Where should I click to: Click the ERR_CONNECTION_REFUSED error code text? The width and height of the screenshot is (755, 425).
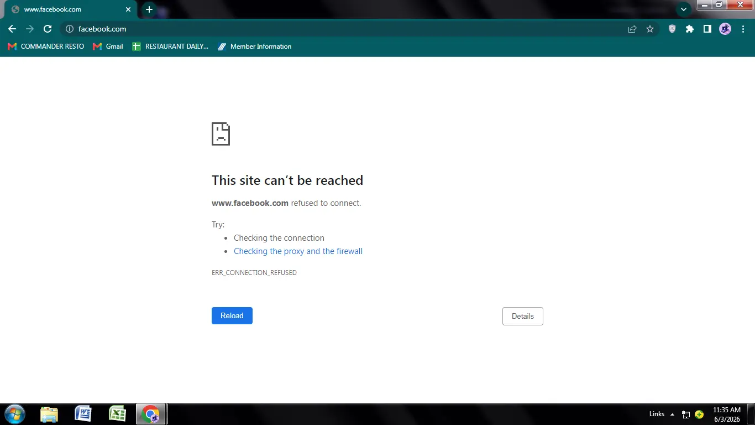pyautogui.click(x=254, y=273)
